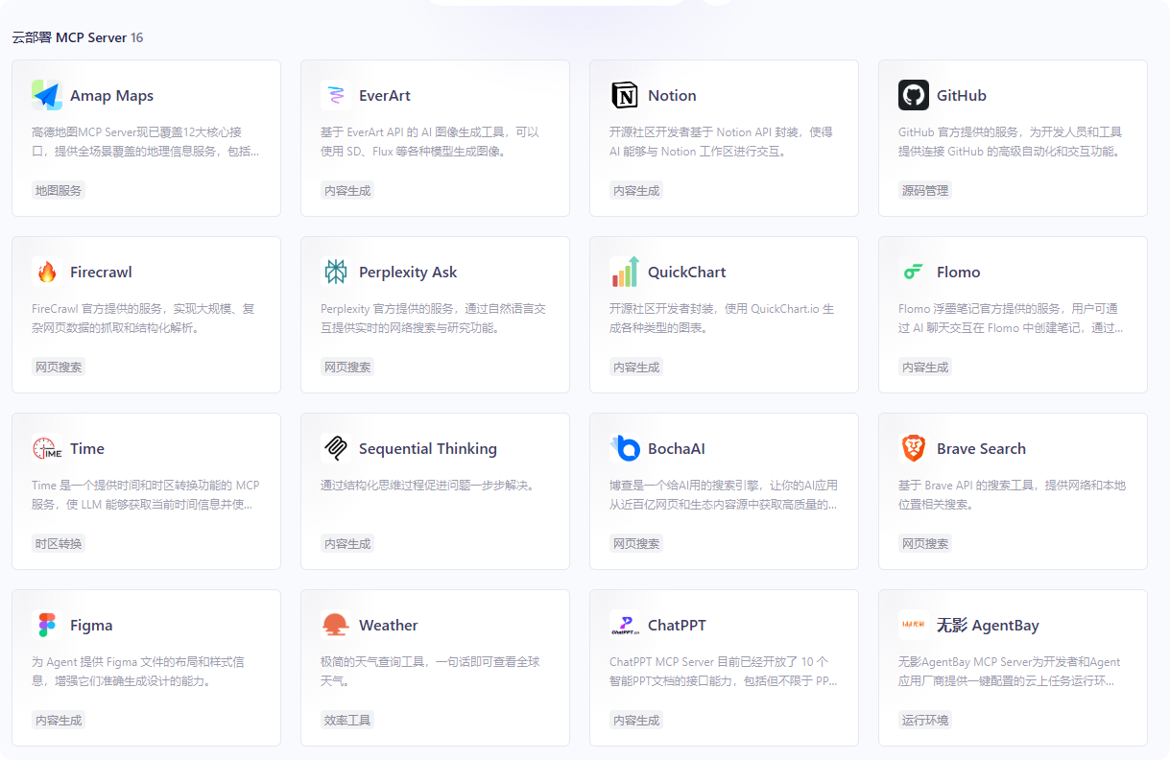Viewport: 1170px width, 760px height.
Task: Select the 内容生成 tag on Sequential Thinking
Action: tap(347, 543)
